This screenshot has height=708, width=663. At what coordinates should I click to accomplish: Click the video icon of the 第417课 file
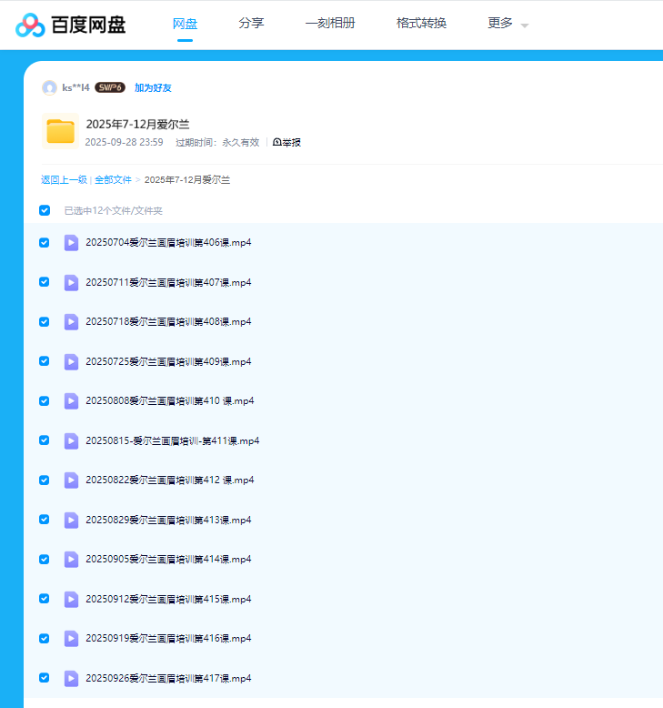point(71,678)
